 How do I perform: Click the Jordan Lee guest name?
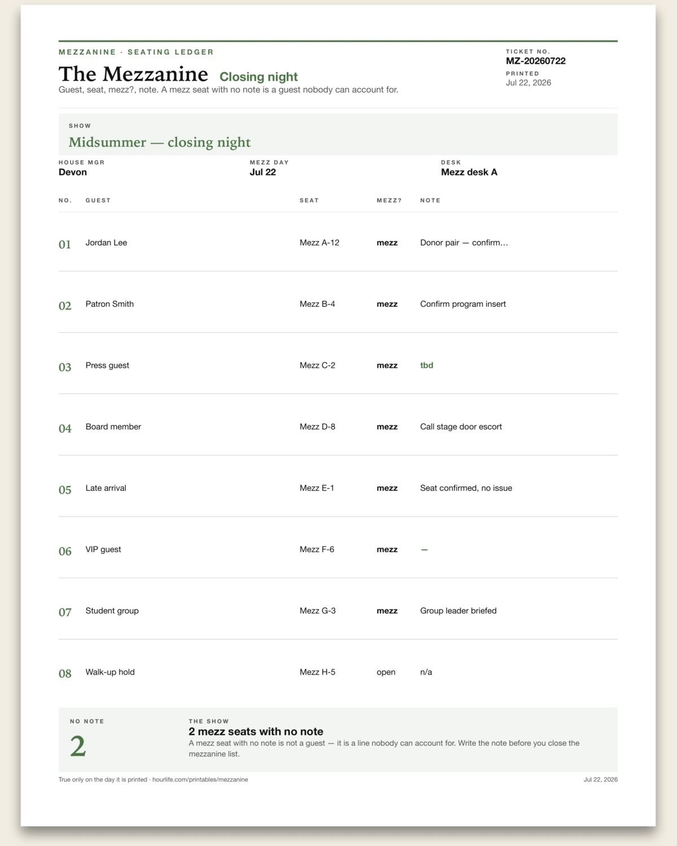pyautogui.click(x=106, y=243)
